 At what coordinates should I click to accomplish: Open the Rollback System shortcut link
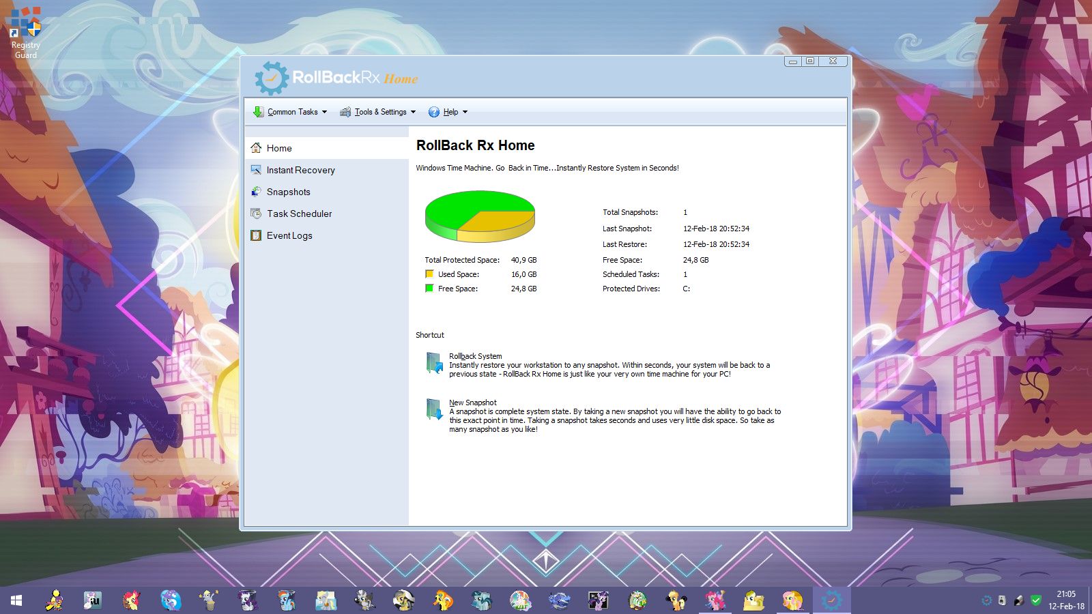click(475, 356)
